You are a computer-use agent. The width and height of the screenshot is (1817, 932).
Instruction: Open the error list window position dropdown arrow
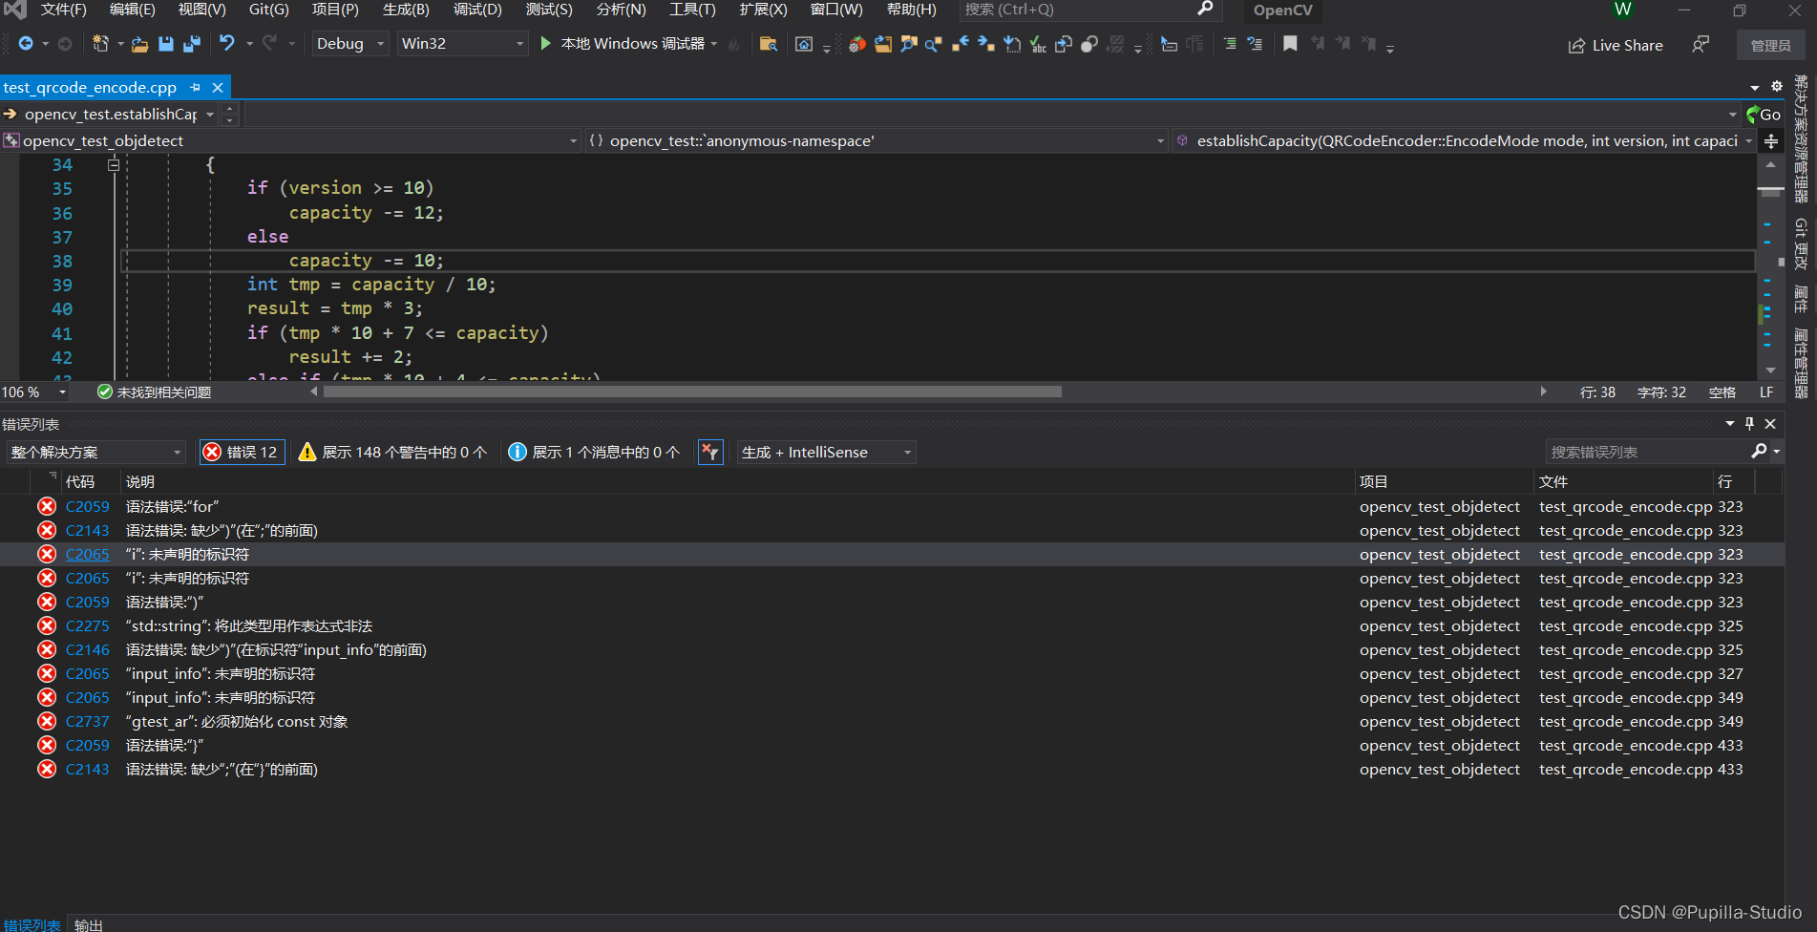[x=1730, y=423]
